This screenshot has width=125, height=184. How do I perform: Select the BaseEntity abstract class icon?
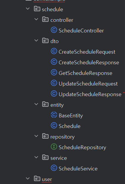coord(54,115)
